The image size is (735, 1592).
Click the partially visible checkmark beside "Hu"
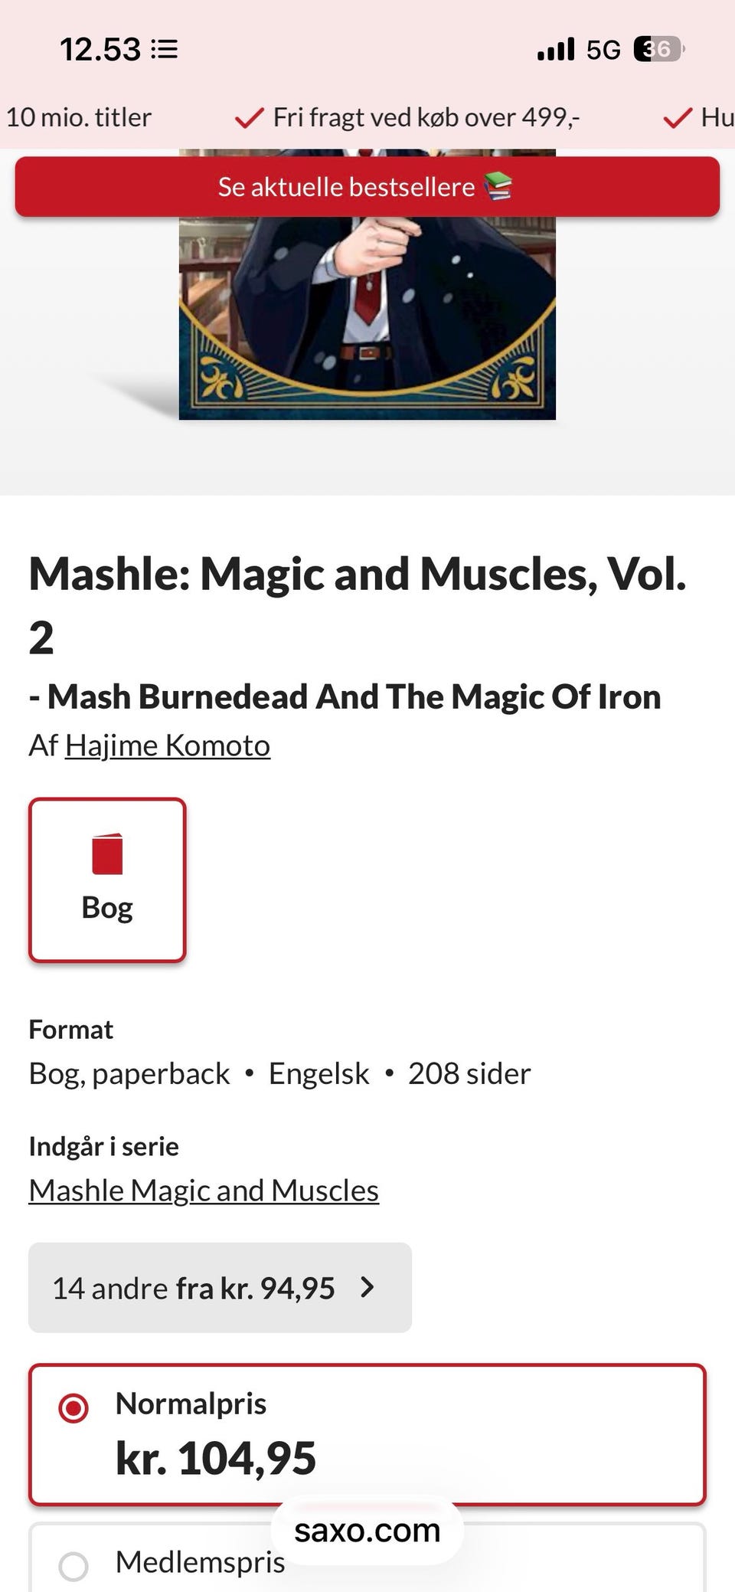678,118
